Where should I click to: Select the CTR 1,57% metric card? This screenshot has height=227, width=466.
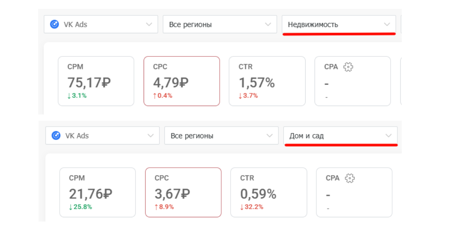click(267, 81)
